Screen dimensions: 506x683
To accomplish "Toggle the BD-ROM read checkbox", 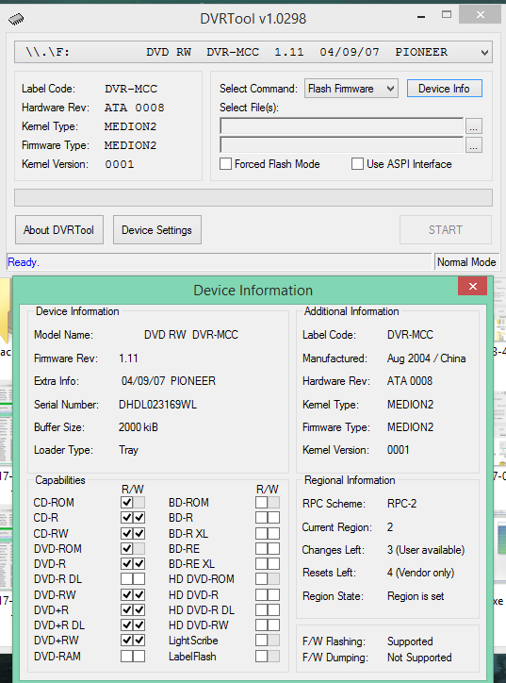I will (x=262, y=502).
